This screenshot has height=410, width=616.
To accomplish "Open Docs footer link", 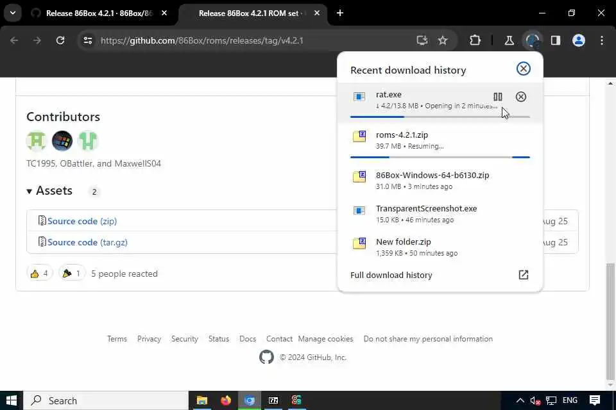I will [248, 339].
